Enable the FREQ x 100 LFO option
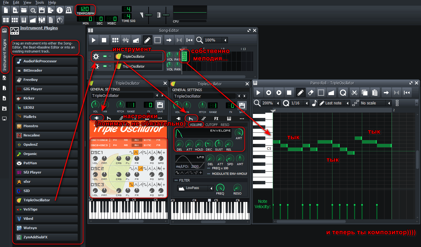The height and width of the screenshot is (247, 421). (x=209, y=168)
